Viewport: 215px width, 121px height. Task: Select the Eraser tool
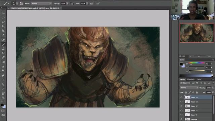coord(3,57)
